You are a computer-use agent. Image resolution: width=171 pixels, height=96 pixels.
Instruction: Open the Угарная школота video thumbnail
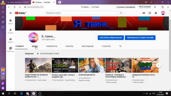[x=92, y=65]
